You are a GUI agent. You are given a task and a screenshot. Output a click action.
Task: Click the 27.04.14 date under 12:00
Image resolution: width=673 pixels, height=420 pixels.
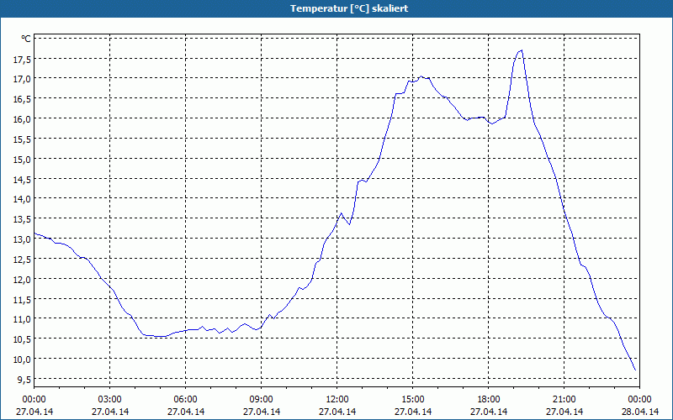(337, 412)
